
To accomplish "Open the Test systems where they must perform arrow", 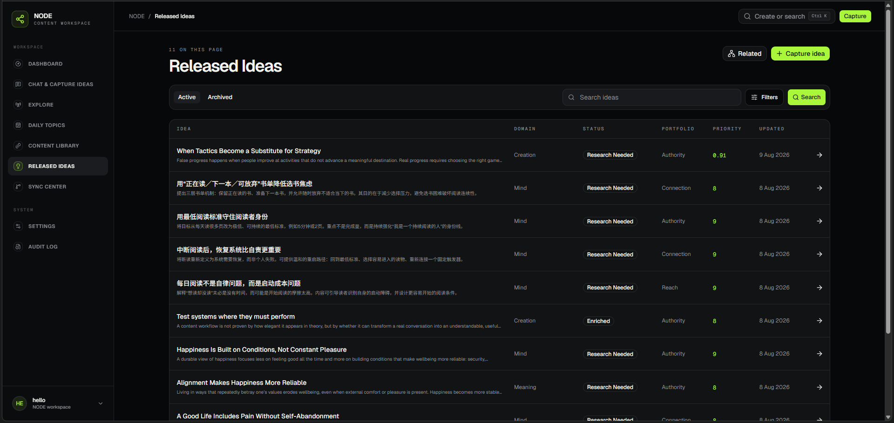I will click(x=819, y=321).
